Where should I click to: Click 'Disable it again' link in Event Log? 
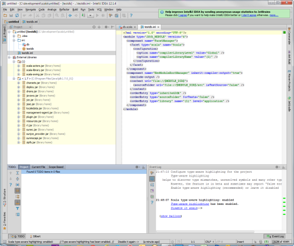(184, 208)
